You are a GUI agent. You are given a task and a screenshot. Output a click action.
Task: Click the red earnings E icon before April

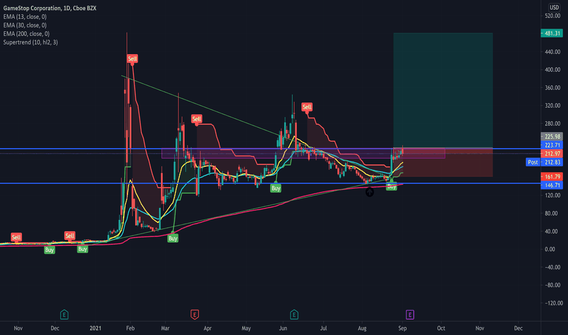(x=194, y=314)
